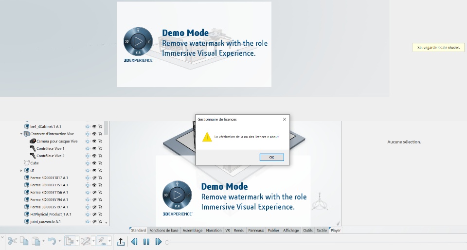This screenshot has width=467, height=250.
Task: Hide Forme 3D00031151 A.1 eye icon
Action: pyautogui.click(x=94, y=185)
